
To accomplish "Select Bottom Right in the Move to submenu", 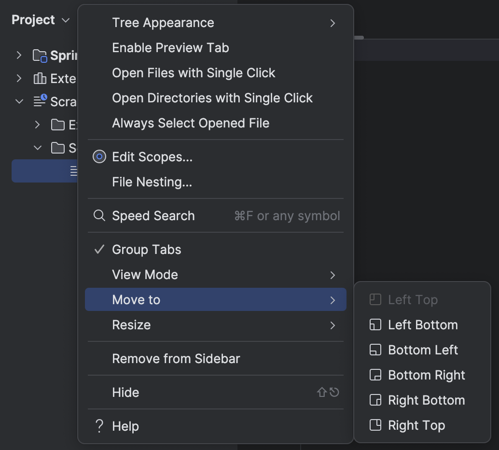I will [x=426, y=375].
